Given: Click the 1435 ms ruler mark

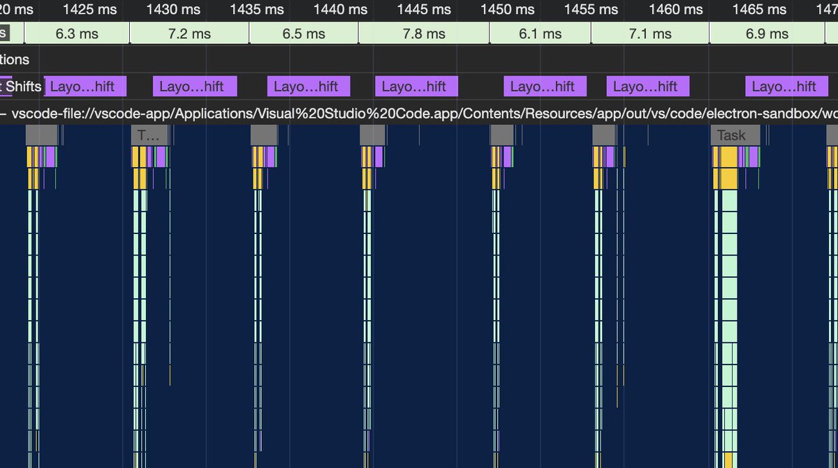Looking at the screenshot, I should click(257, 10).
